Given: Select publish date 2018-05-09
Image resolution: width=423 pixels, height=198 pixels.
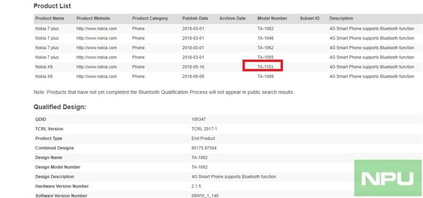Looking at the screenshot, I should click(193, 77).
